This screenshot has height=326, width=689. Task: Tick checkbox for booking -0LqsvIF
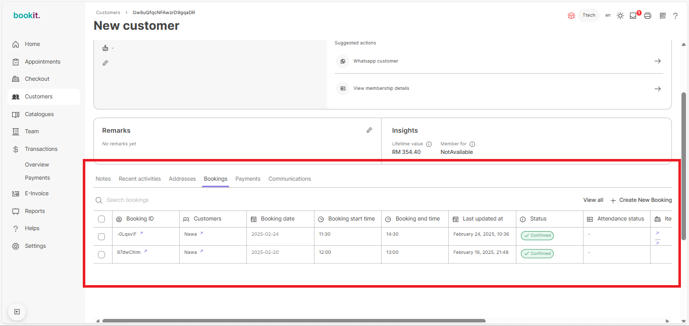[x=101, y=237]
